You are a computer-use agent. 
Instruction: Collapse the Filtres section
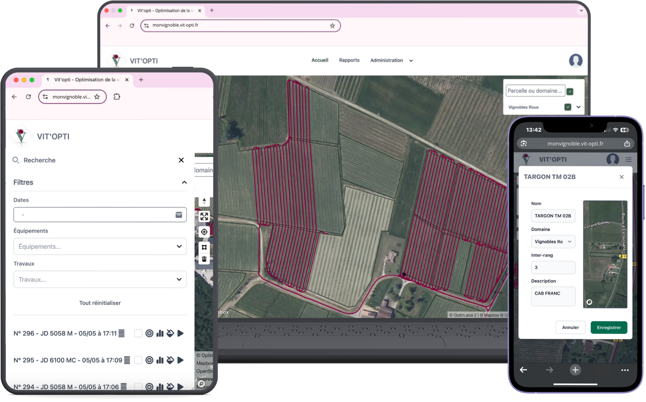point(184,182)
